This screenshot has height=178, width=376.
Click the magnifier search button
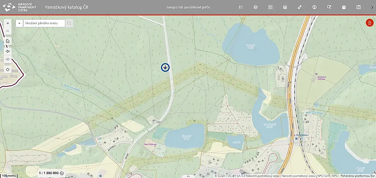click(x=69, y=23)
